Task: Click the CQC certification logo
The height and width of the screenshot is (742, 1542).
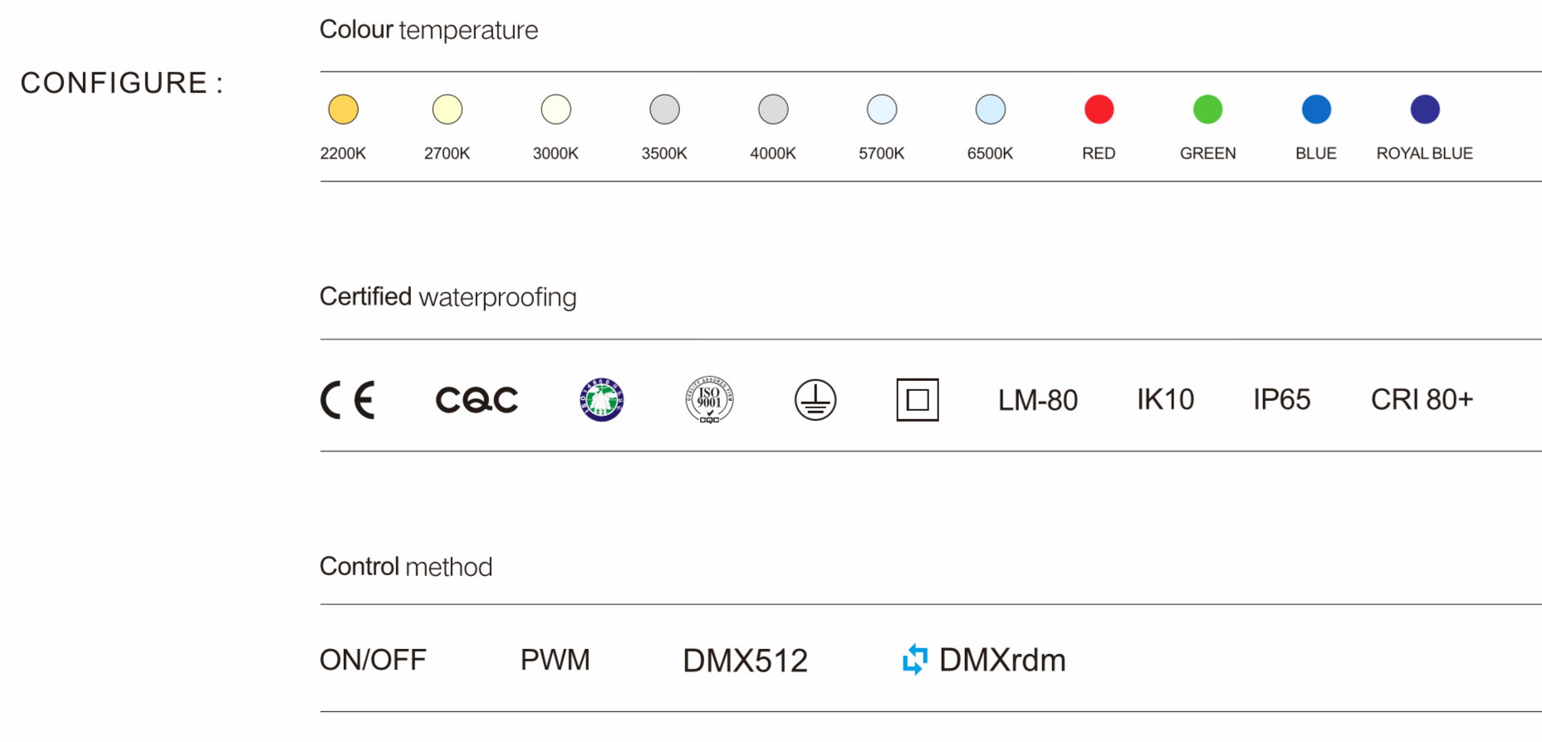Action: 477,400
